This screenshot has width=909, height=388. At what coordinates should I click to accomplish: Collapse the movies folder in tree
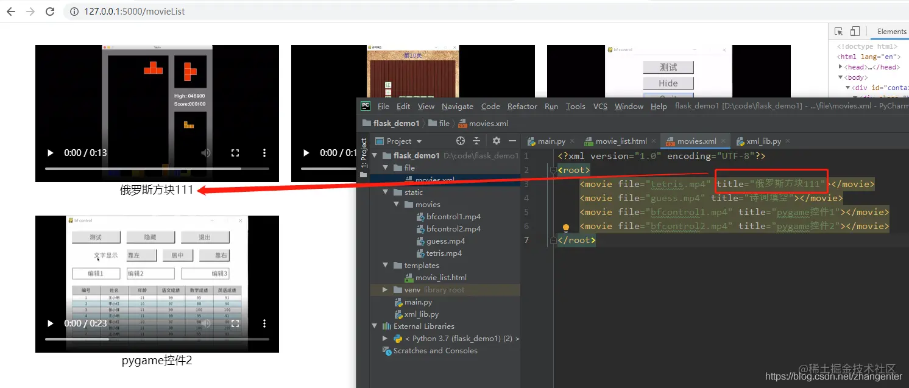pos(396,204)
